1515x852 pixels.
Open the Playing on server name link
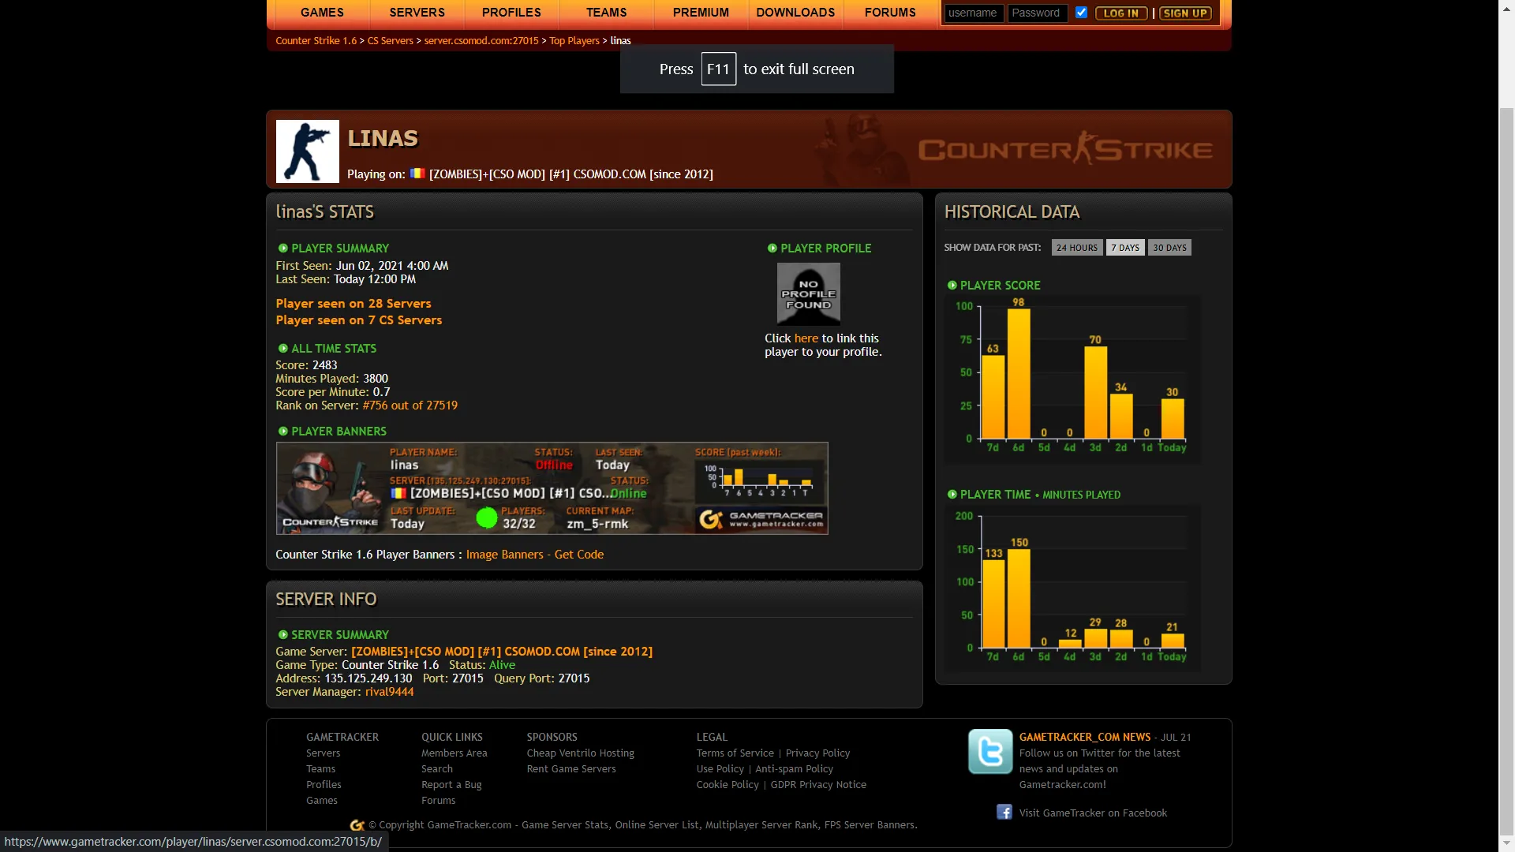click(571, 174)
